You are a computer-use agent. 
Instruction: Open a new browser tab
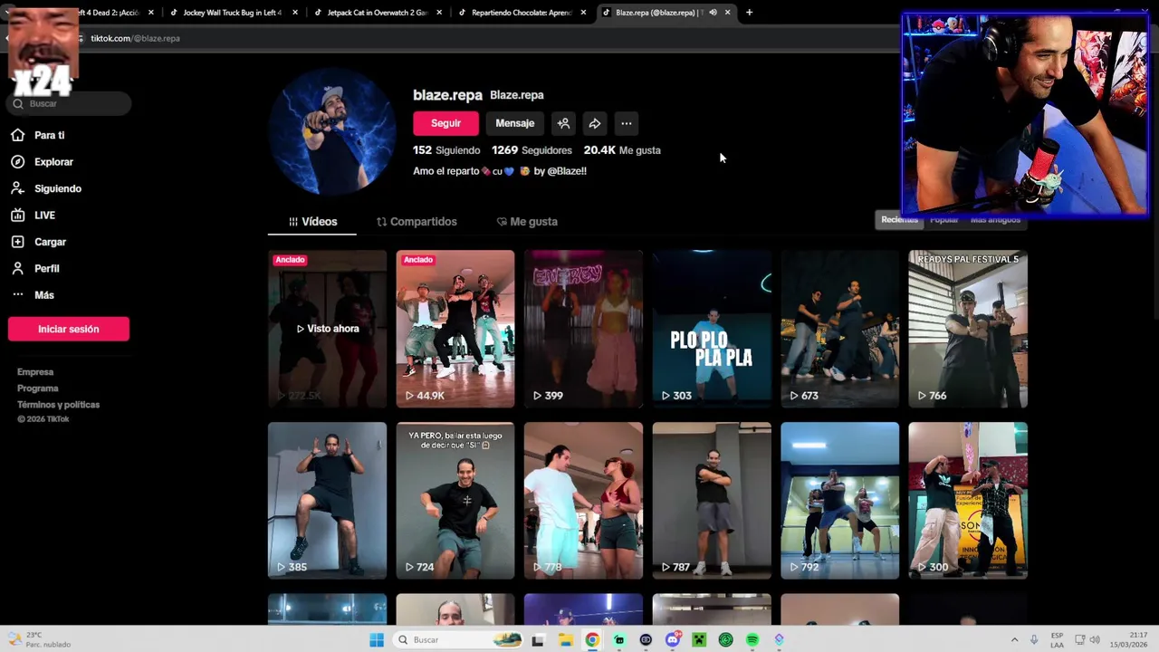pyautogui.click(x=749, y=13)
